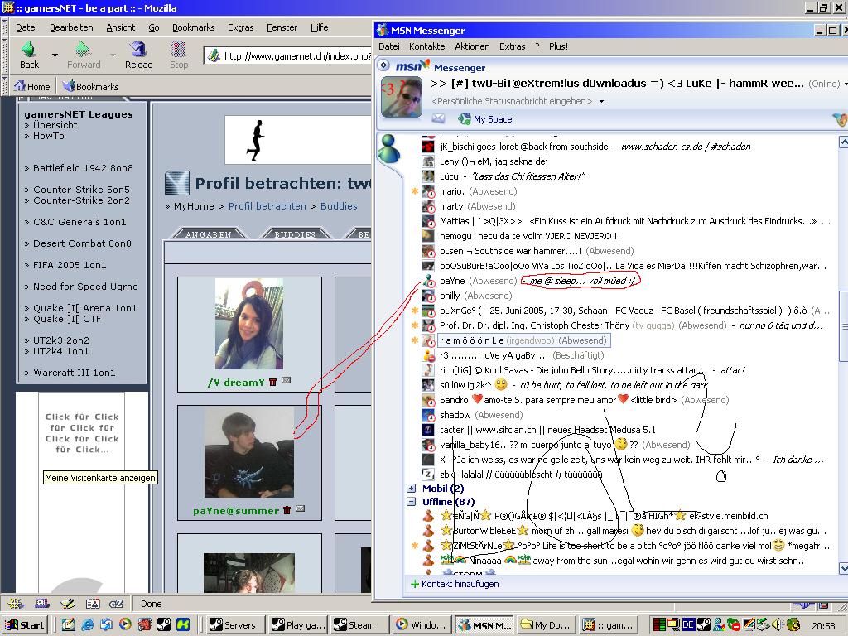848x636 pixels.
Task: Open the Ansicht menu in Mozilla
Action: [121, 27]
